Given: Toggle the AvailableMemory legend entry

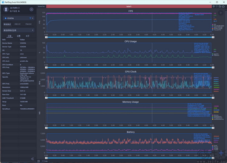Looking at the screenshot, I should [218, 119].
